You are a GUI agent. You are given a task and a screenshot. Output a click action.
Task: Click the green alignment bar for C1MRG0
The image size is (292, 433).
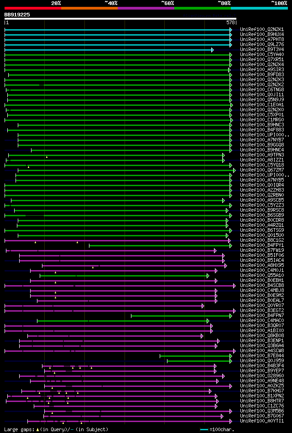118,120
